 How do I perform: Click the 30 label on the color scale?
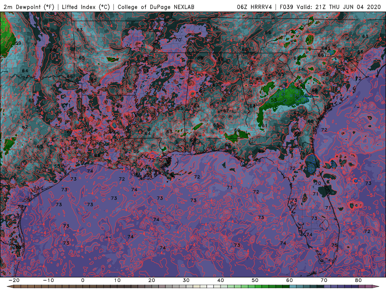click(186, 280)
